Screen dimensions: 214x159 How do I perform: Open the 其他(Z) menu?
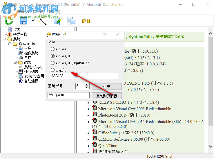coord(39,12)
